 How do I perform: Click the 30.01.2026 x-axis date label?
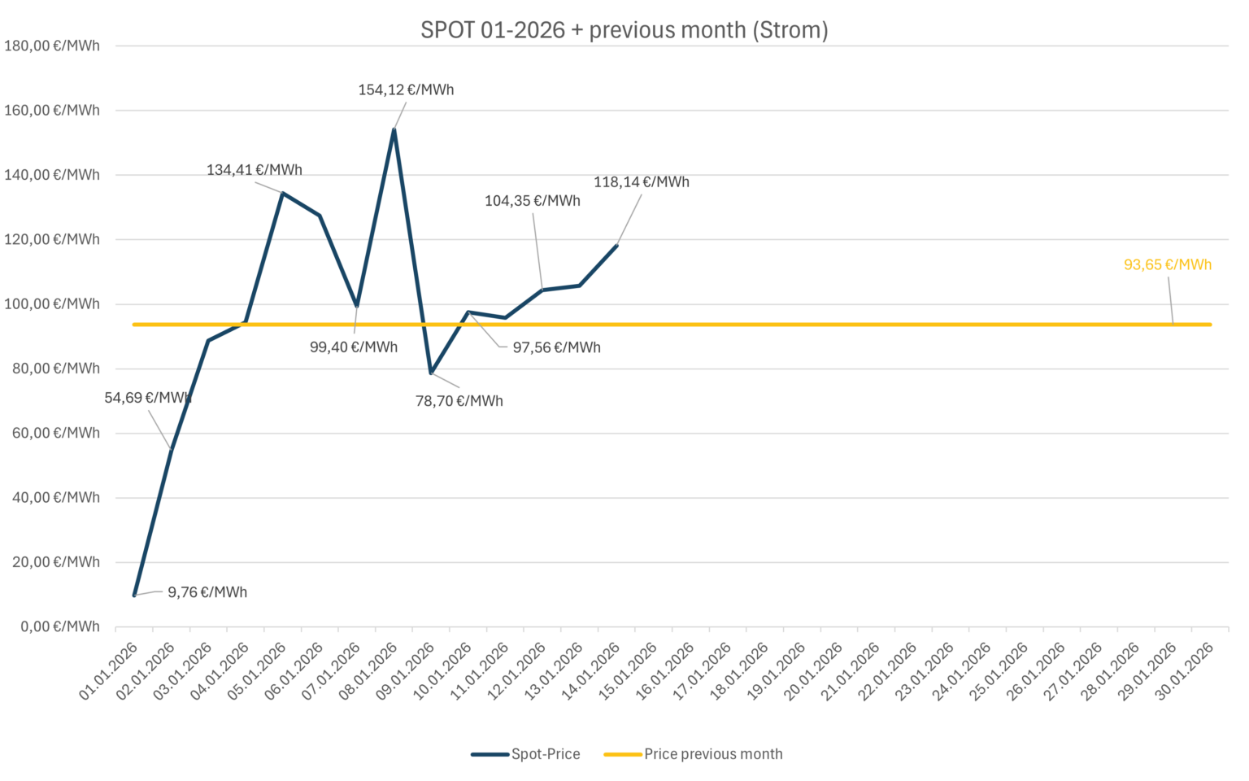[x=1184, y=671]
